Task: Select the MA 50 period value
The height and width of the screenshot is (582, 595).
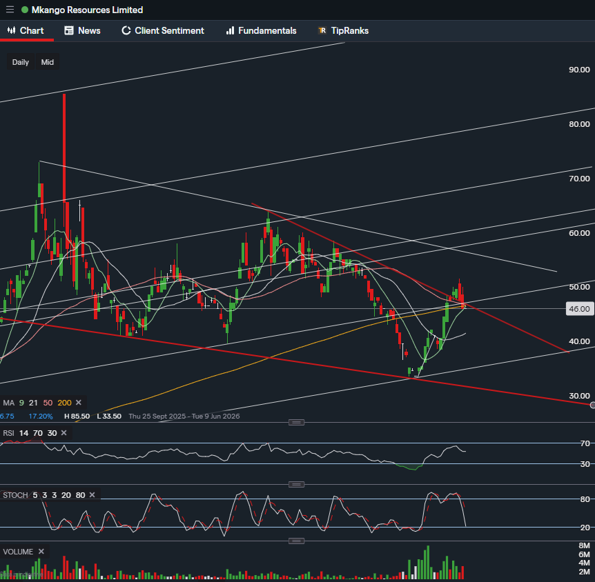Action: 48,403
